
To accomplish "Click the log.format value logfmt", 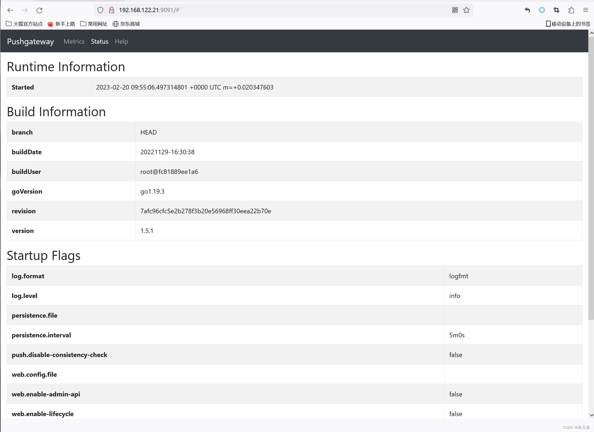I will (459, 276).
